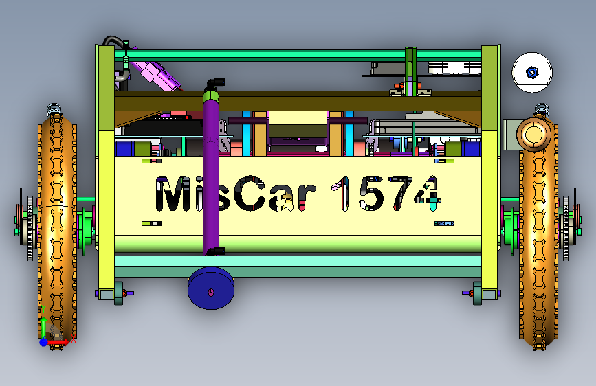Select the "MisCar 1574" lettering on the panel
The image size is (596, 386).
298,194
